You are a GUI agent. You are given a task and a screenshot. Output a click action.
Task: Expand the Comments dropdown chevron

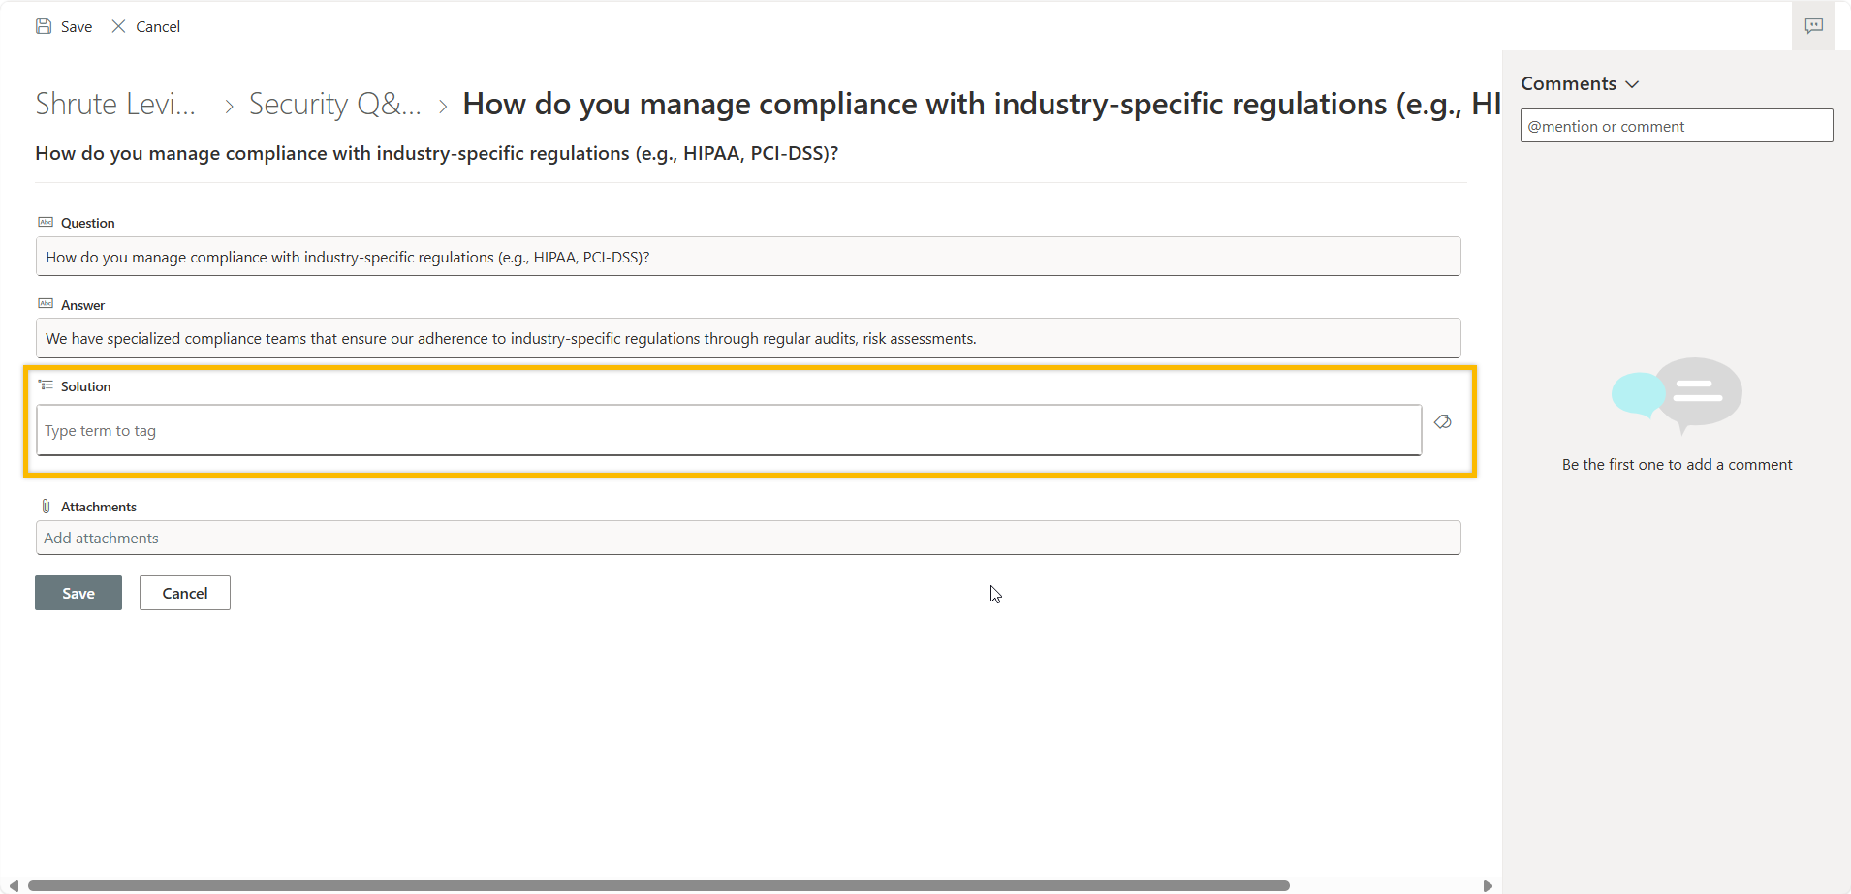click(1632, 84)
